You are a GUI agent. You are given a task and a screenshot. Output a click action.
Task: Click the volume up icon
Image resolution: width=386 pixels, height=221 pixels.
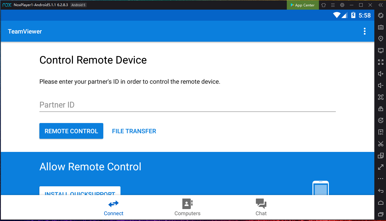(380, 74)
